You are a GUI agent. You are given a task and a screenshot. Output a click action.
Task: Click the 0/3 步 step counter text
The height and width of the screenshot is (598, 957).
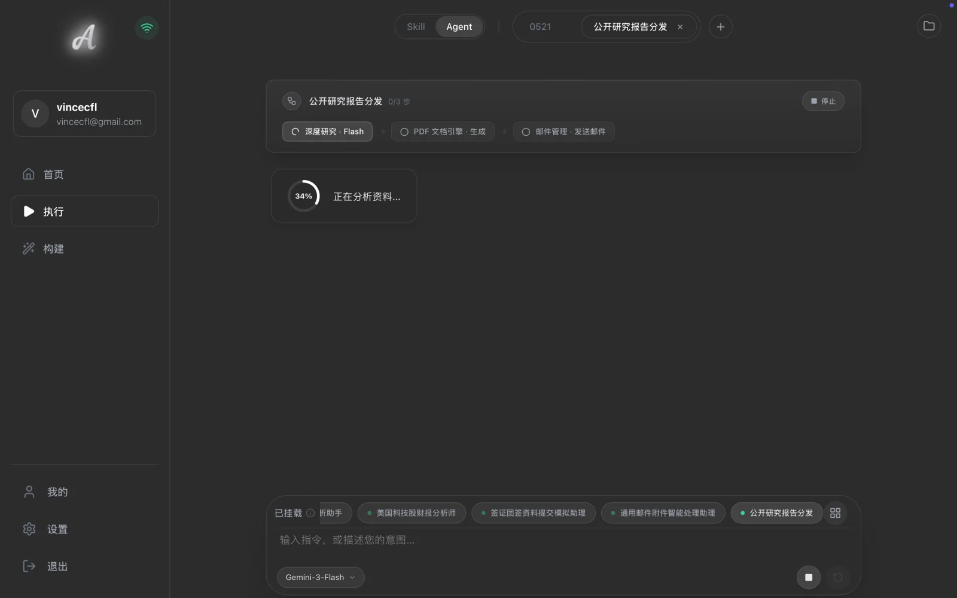pyautogui.click(x=399, y=102)
